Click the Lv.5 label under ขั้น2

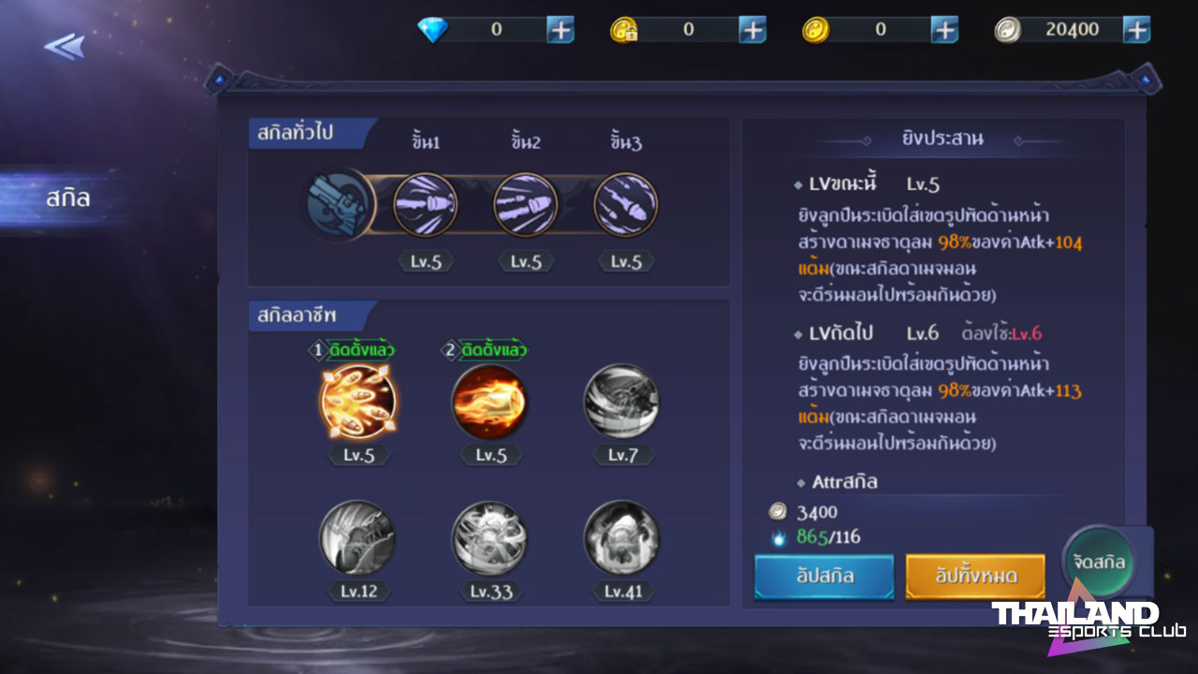(x=526, y=262)
